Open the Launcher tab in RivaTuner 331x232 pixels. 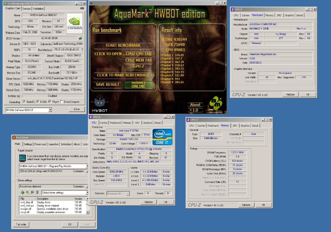pyautogui.click(x=53, y=144)
